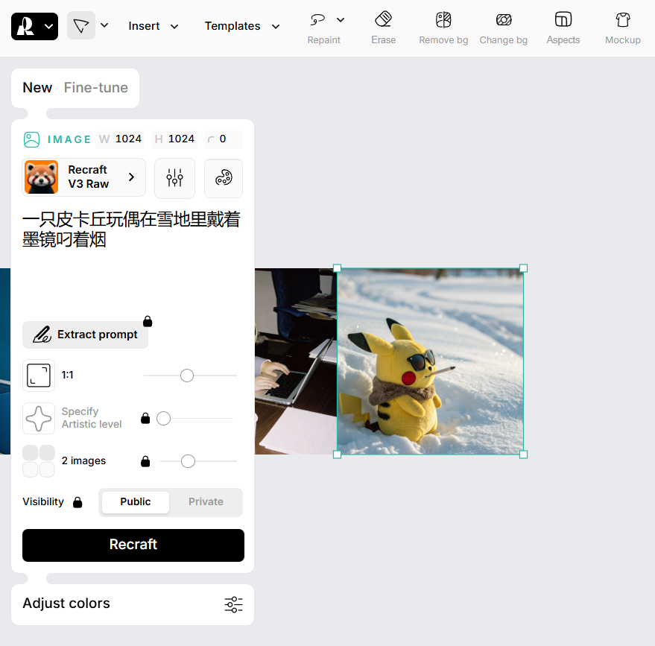
Task: Click the Remove bg tool
Action: coord(443,28)
